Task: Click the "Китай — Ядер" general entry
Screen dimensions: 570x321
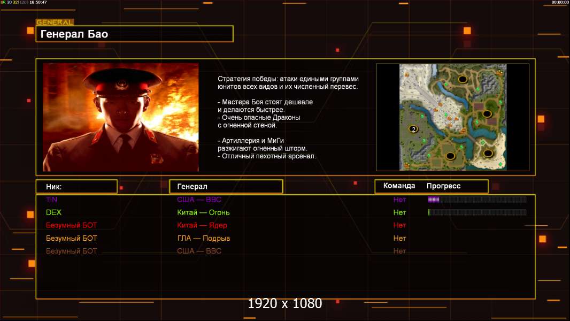Action: (x=202, y=225)
